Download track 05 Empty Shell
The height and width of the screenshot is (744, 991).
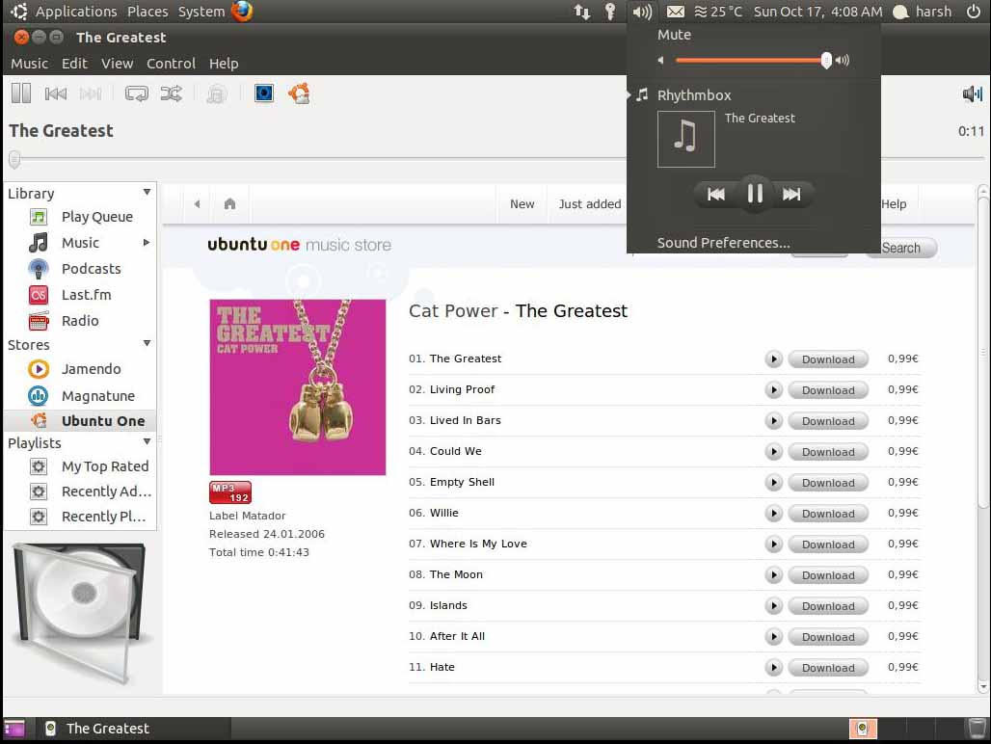pyautogui.click(x=828, y=483)
